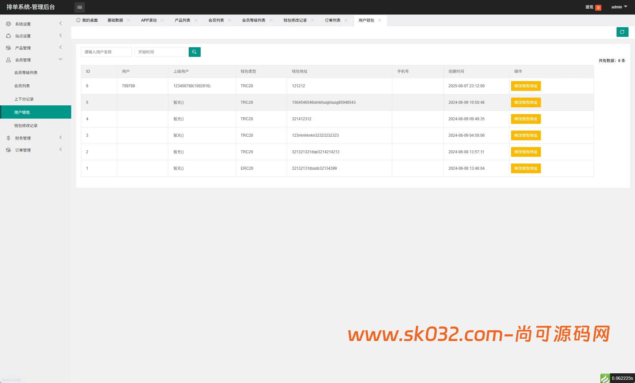Screen dimensions: 635x383
Task: Close the 订单列表 tab
Action: point(346,20)
